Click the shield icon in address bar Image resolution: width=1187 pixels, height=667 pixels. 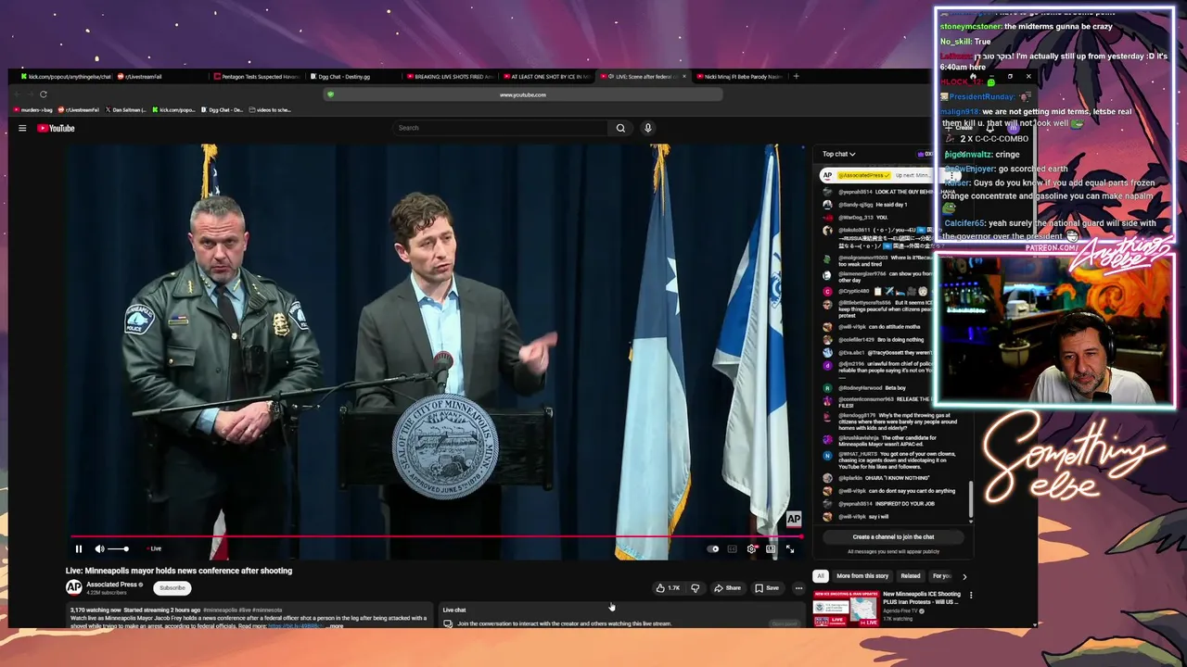331,94
